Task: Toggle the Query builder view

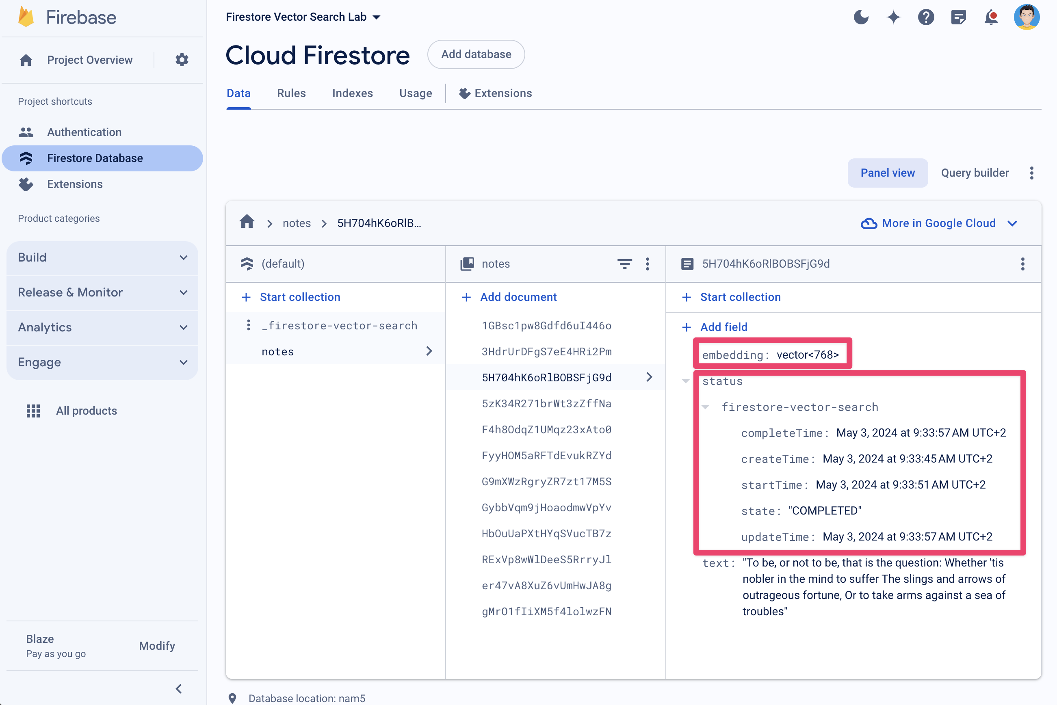Action: (x=974, y=172)
